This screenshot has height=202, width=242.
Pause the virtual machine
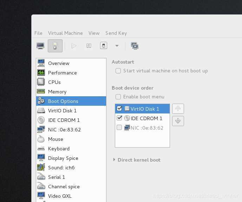click(89, 46)
